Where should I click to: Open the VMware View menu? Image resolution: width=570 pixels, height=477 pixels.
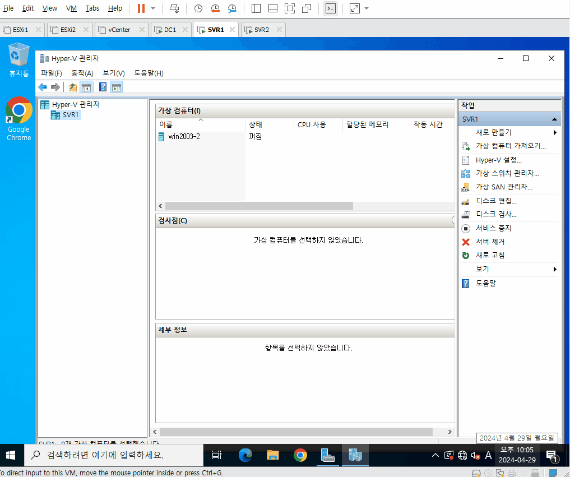pyautogui.click(x=49, y=8)
